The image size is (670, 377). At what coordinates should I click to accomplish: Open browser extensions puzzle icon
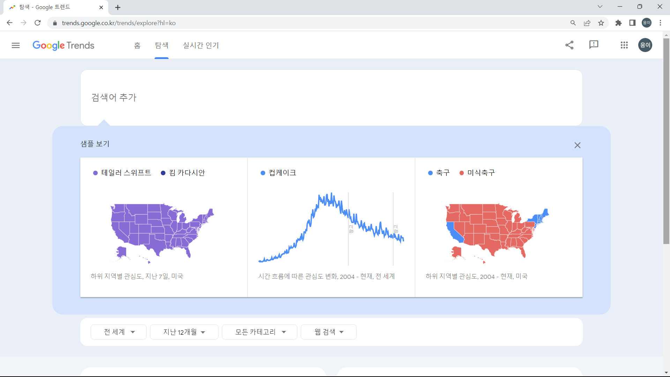pyautogui.click(x=618, y=23)
